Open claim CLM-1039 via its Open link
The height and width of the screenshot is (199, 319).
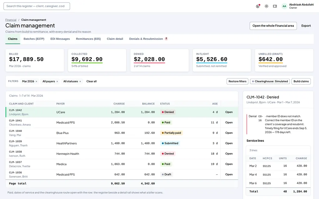point(229,143)
